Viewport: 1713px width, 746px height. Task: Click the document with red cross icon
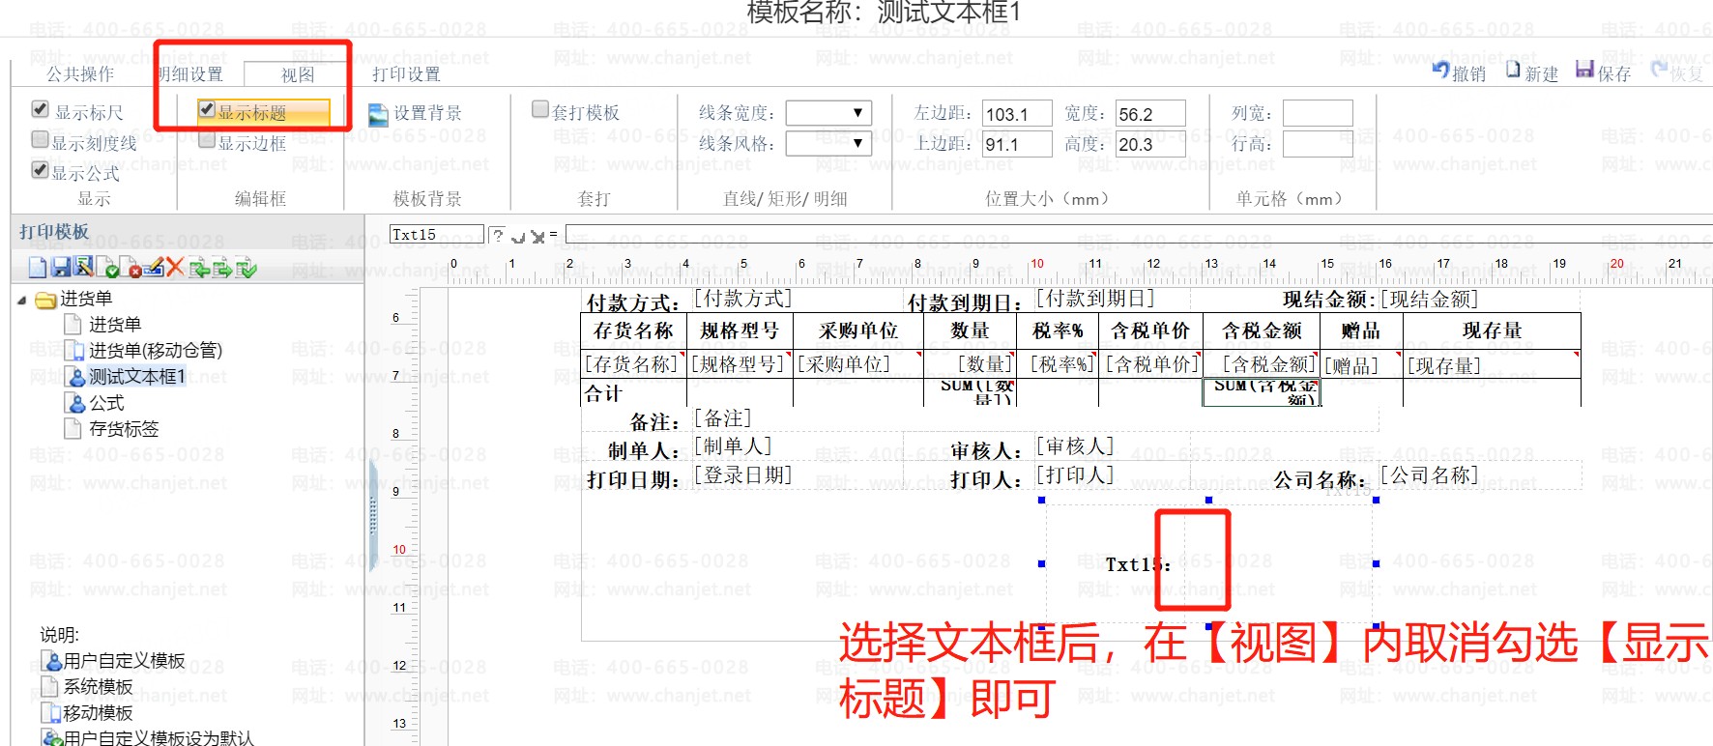(131, 268)
